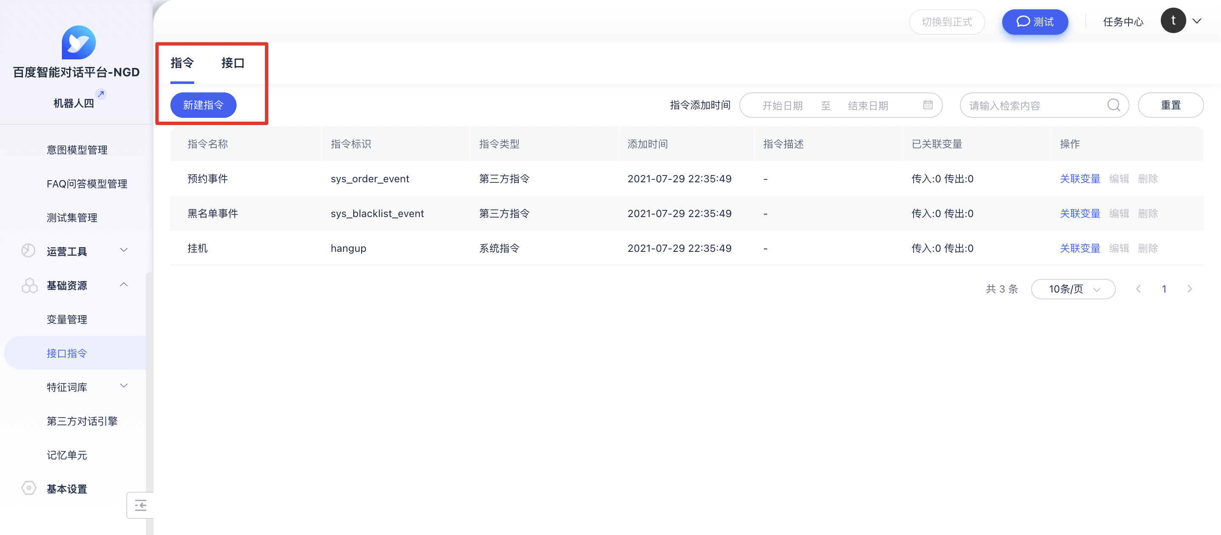Expand the 特征词库 submenu chevron
Image resolution: width=1221 pixels, height=535 pixels.
click(124, 386)
